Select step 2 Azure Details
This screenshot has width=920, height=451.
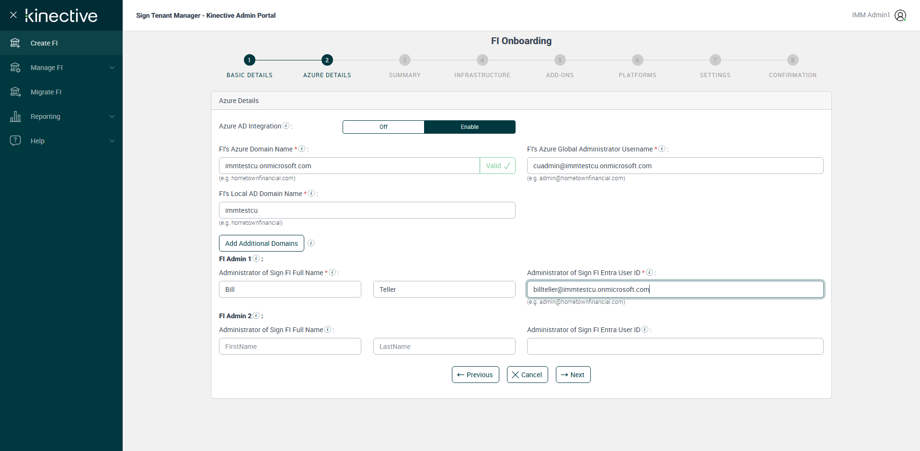[x=327, y=60]
